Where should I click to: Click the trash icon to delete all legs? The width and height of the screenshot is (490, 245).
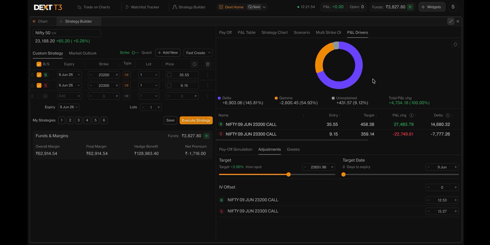point(207,64)
